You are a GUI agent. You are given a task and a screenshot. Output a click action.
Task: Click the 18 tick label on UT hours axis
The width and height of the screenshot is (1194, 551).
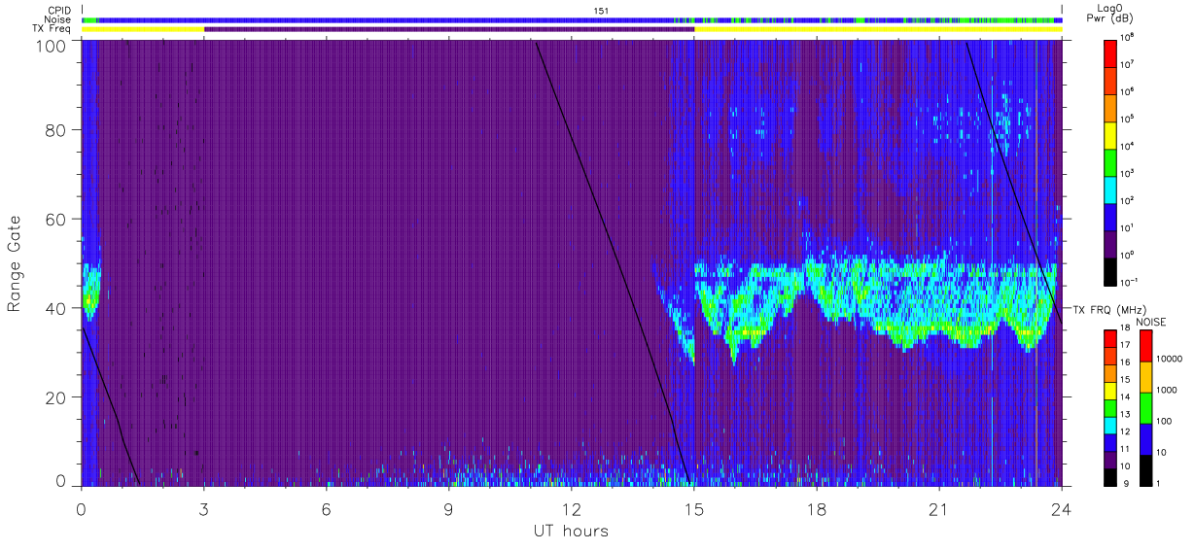click(x=817, y=510)
